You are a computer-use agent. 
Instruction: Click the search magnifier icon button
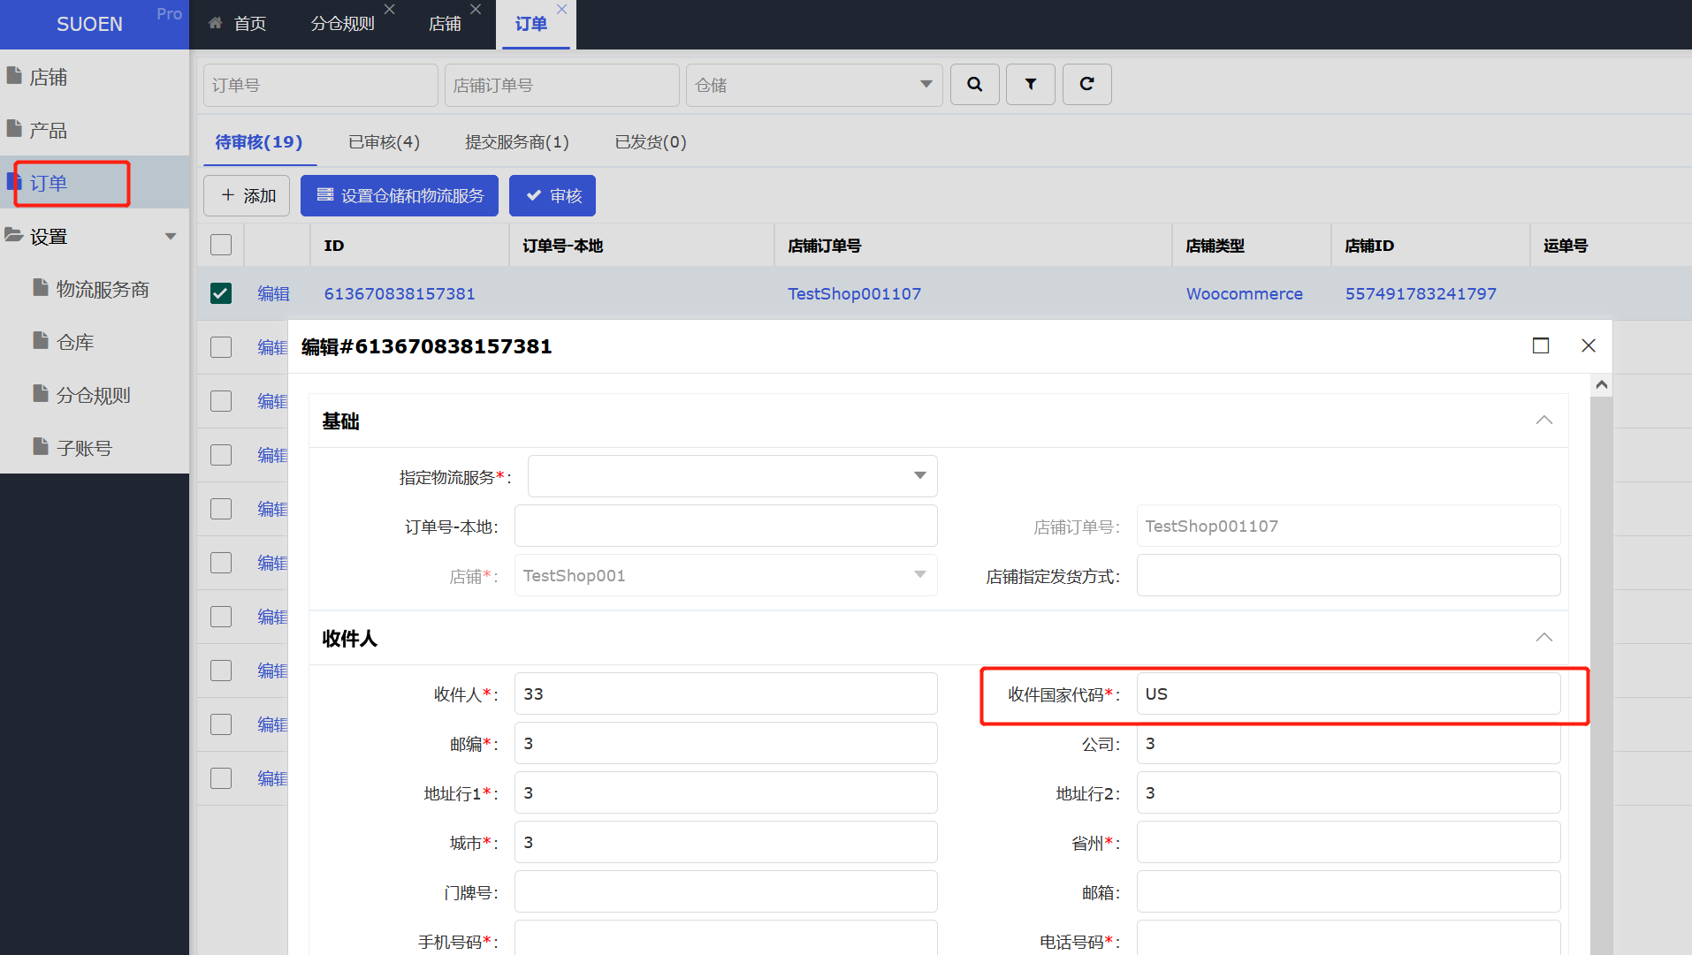click(x=974, y=85)
